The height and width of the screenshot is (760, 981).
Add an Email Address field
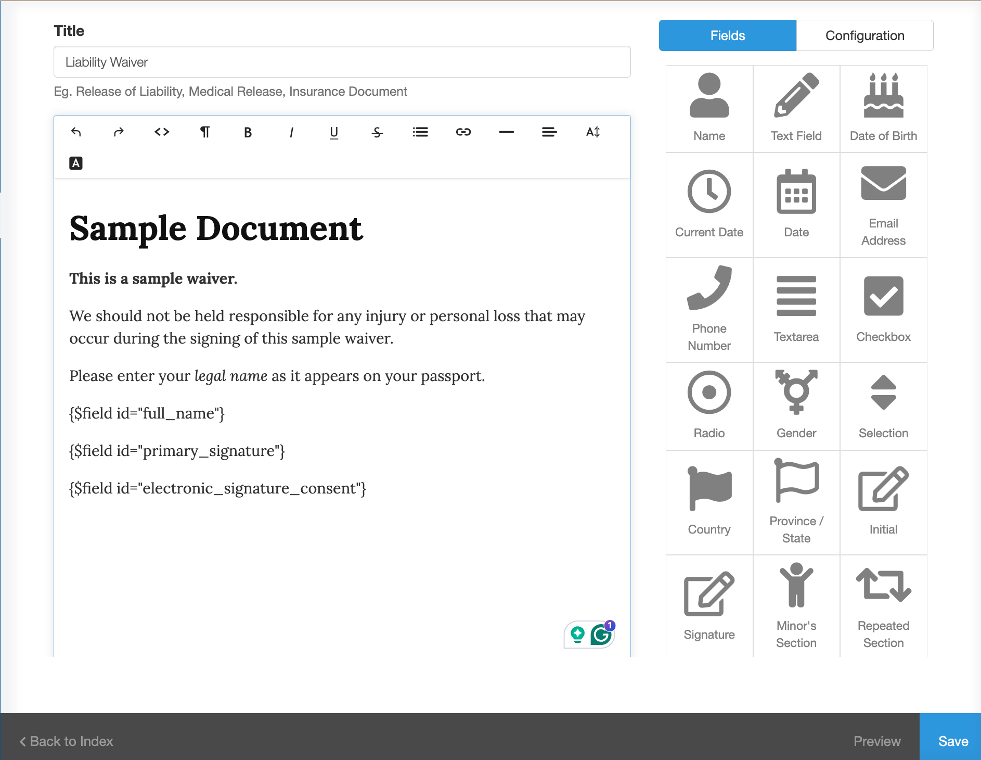pos(884,205)
